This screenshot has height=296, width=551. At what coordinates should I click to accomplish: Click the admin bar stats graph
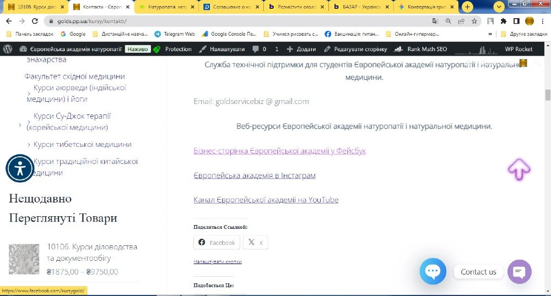[476, 50]
